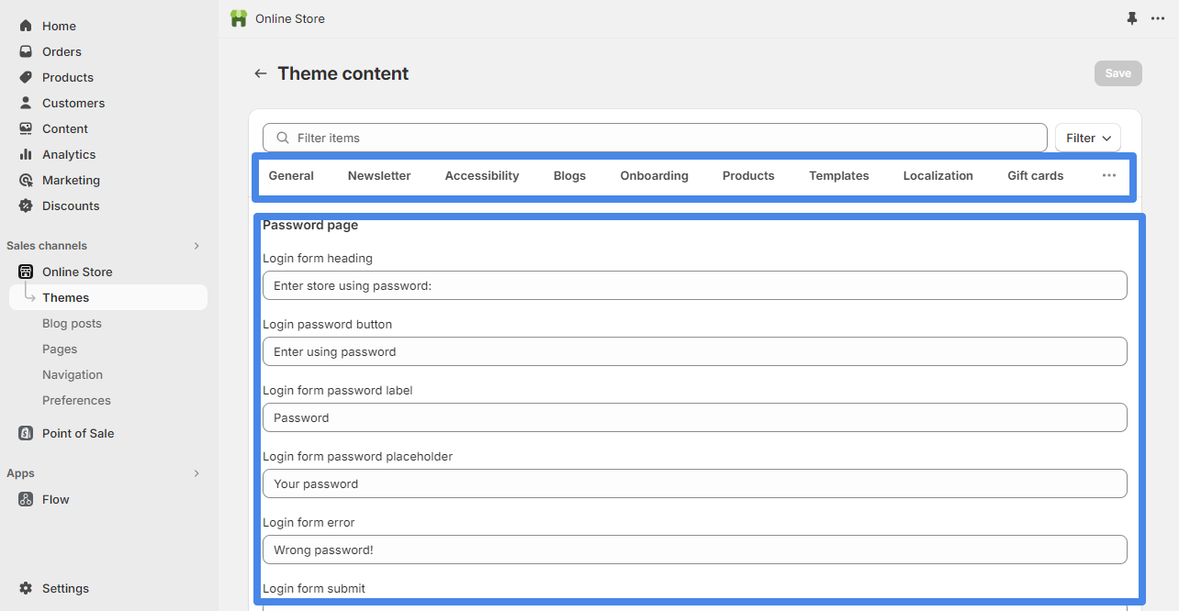The height and width of the screenshot is (611, 1179).
Task: Open the three-dot menu in top bar
Action: tap(1158, 18)
